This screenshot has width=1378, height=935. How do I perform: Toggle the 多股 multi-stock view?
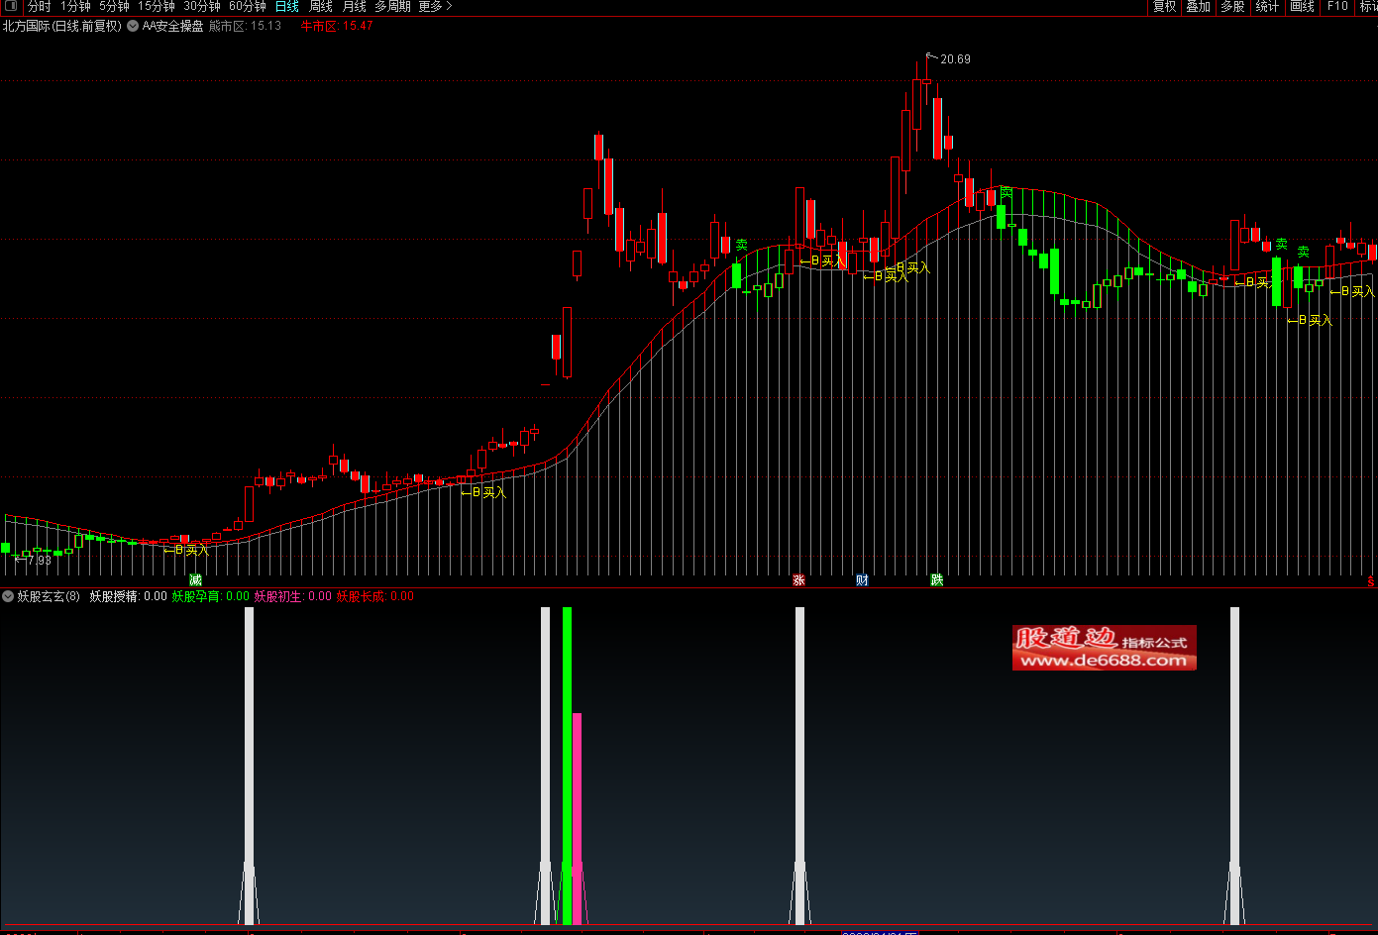[x=1232, y=7]
